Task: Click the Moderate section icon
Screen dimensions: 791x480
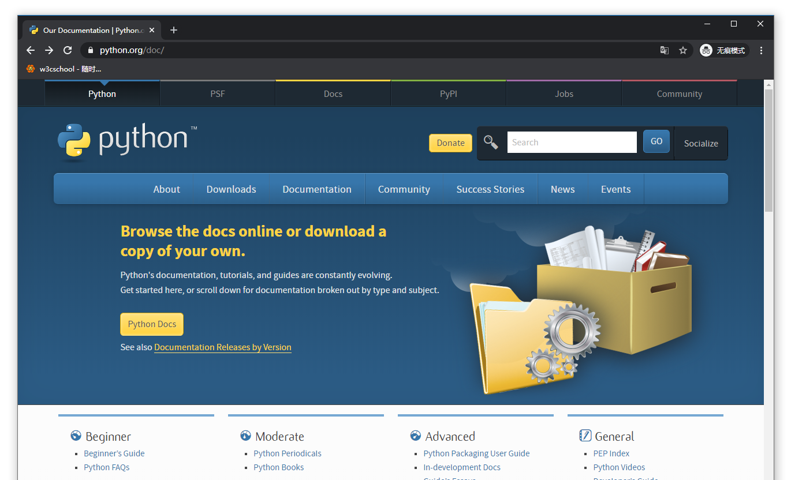Action: [246, 436]
